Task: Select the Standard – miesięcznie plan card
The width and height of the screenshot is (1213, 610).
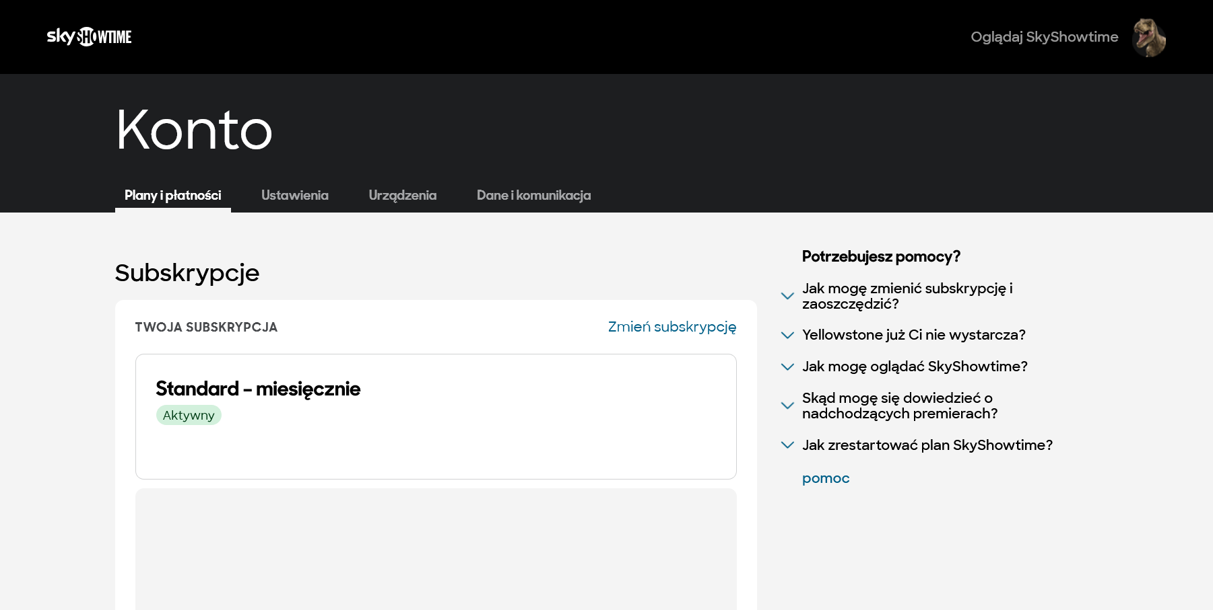Action: [435, 416]
